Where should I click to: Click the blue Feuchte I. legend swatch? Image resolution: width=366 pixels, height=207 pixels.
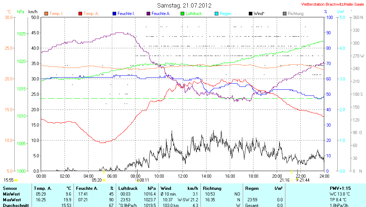click(114, 14)
